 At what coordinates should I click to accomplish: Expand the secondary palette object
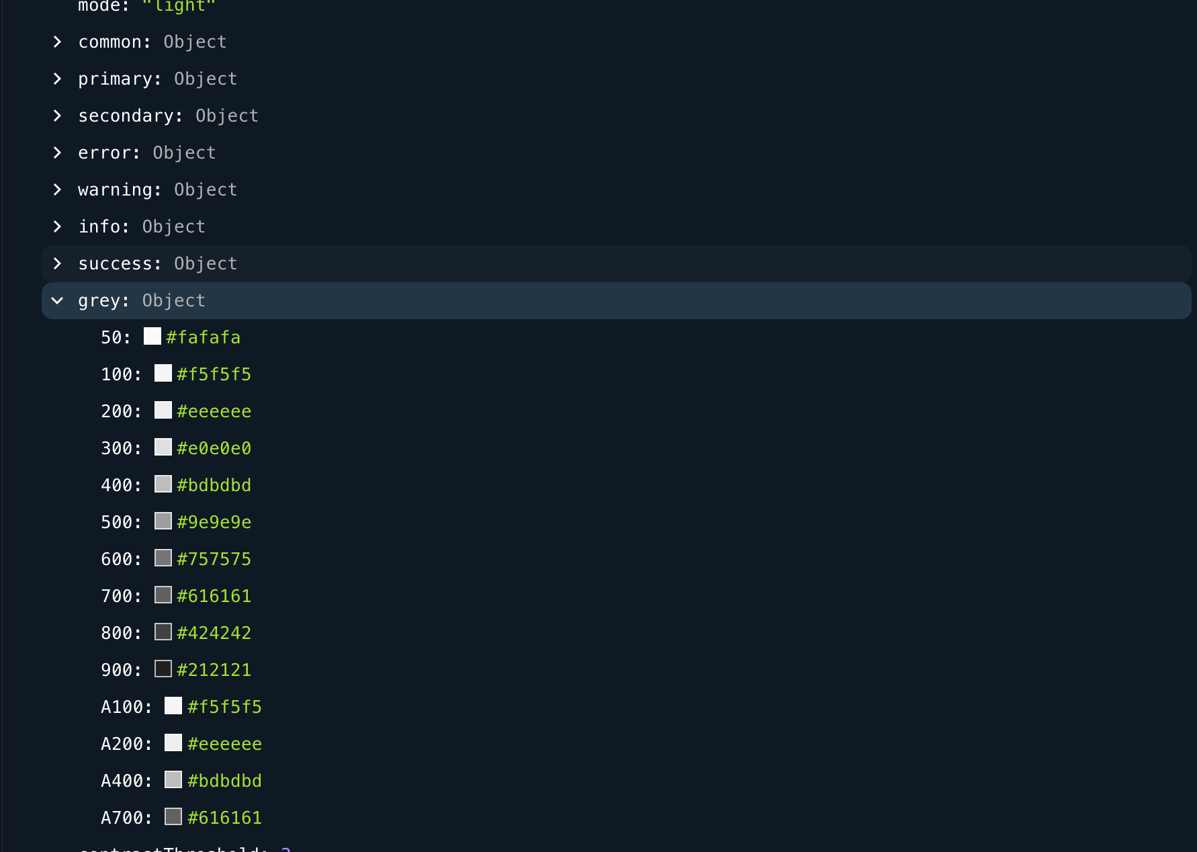tap(57, 116)
